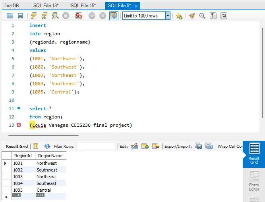265x202 pixels.
Task: Click the 'Louie Venegas' text on line 13
Action: point(50,125)
